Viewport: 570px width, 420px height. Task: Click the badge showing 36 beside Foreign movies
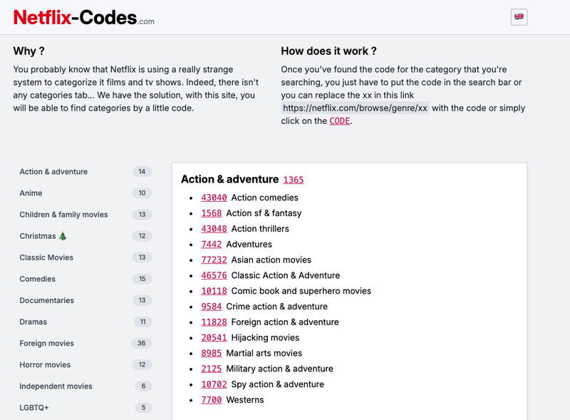[142, 343]
